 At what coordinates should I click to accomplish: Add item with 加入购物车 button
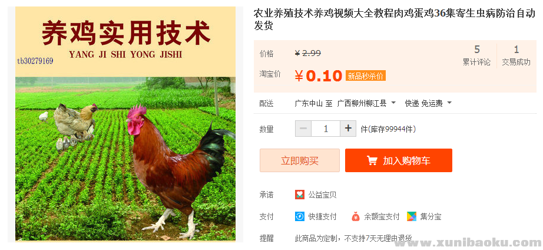pyautogui.click(x=399, y=160)
